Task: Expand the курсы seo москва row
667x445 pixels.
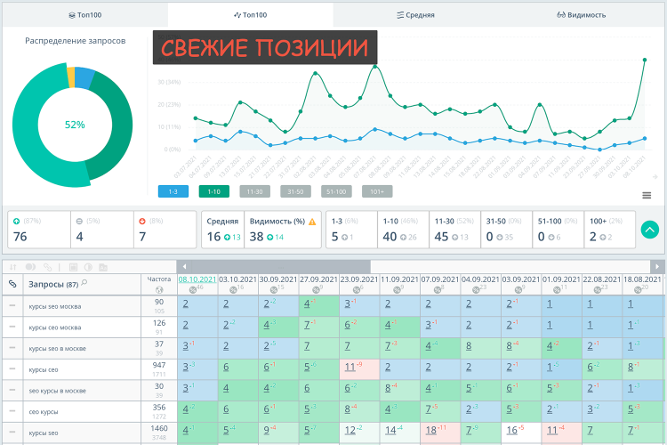Action: (x=12, y=305)
